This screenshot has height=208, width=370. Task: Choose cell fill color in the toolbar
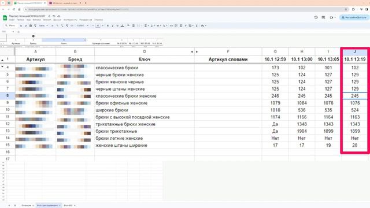(x=128, y=25)
